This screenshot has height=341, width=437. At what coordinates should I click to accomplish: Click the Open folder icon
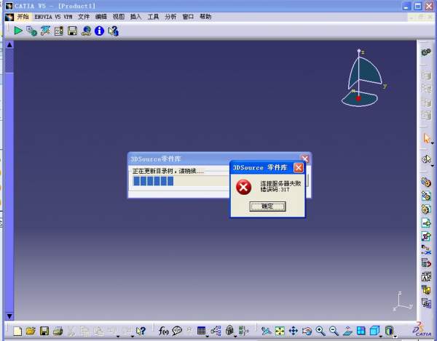click(31, 331)
